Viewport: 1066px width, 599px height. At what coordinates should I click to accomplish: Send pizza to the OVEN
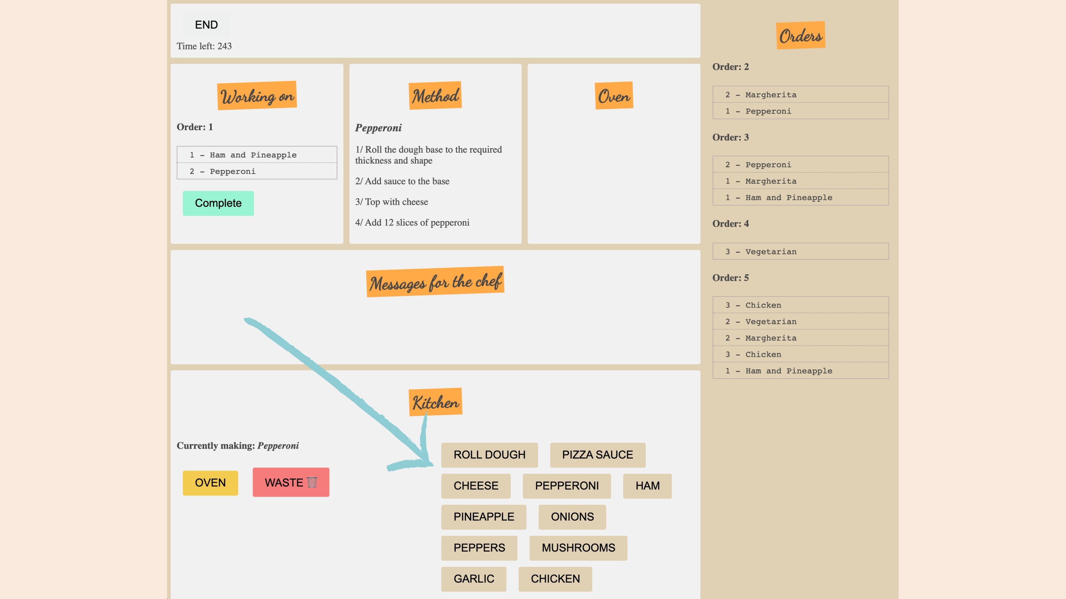pos(210,483)
